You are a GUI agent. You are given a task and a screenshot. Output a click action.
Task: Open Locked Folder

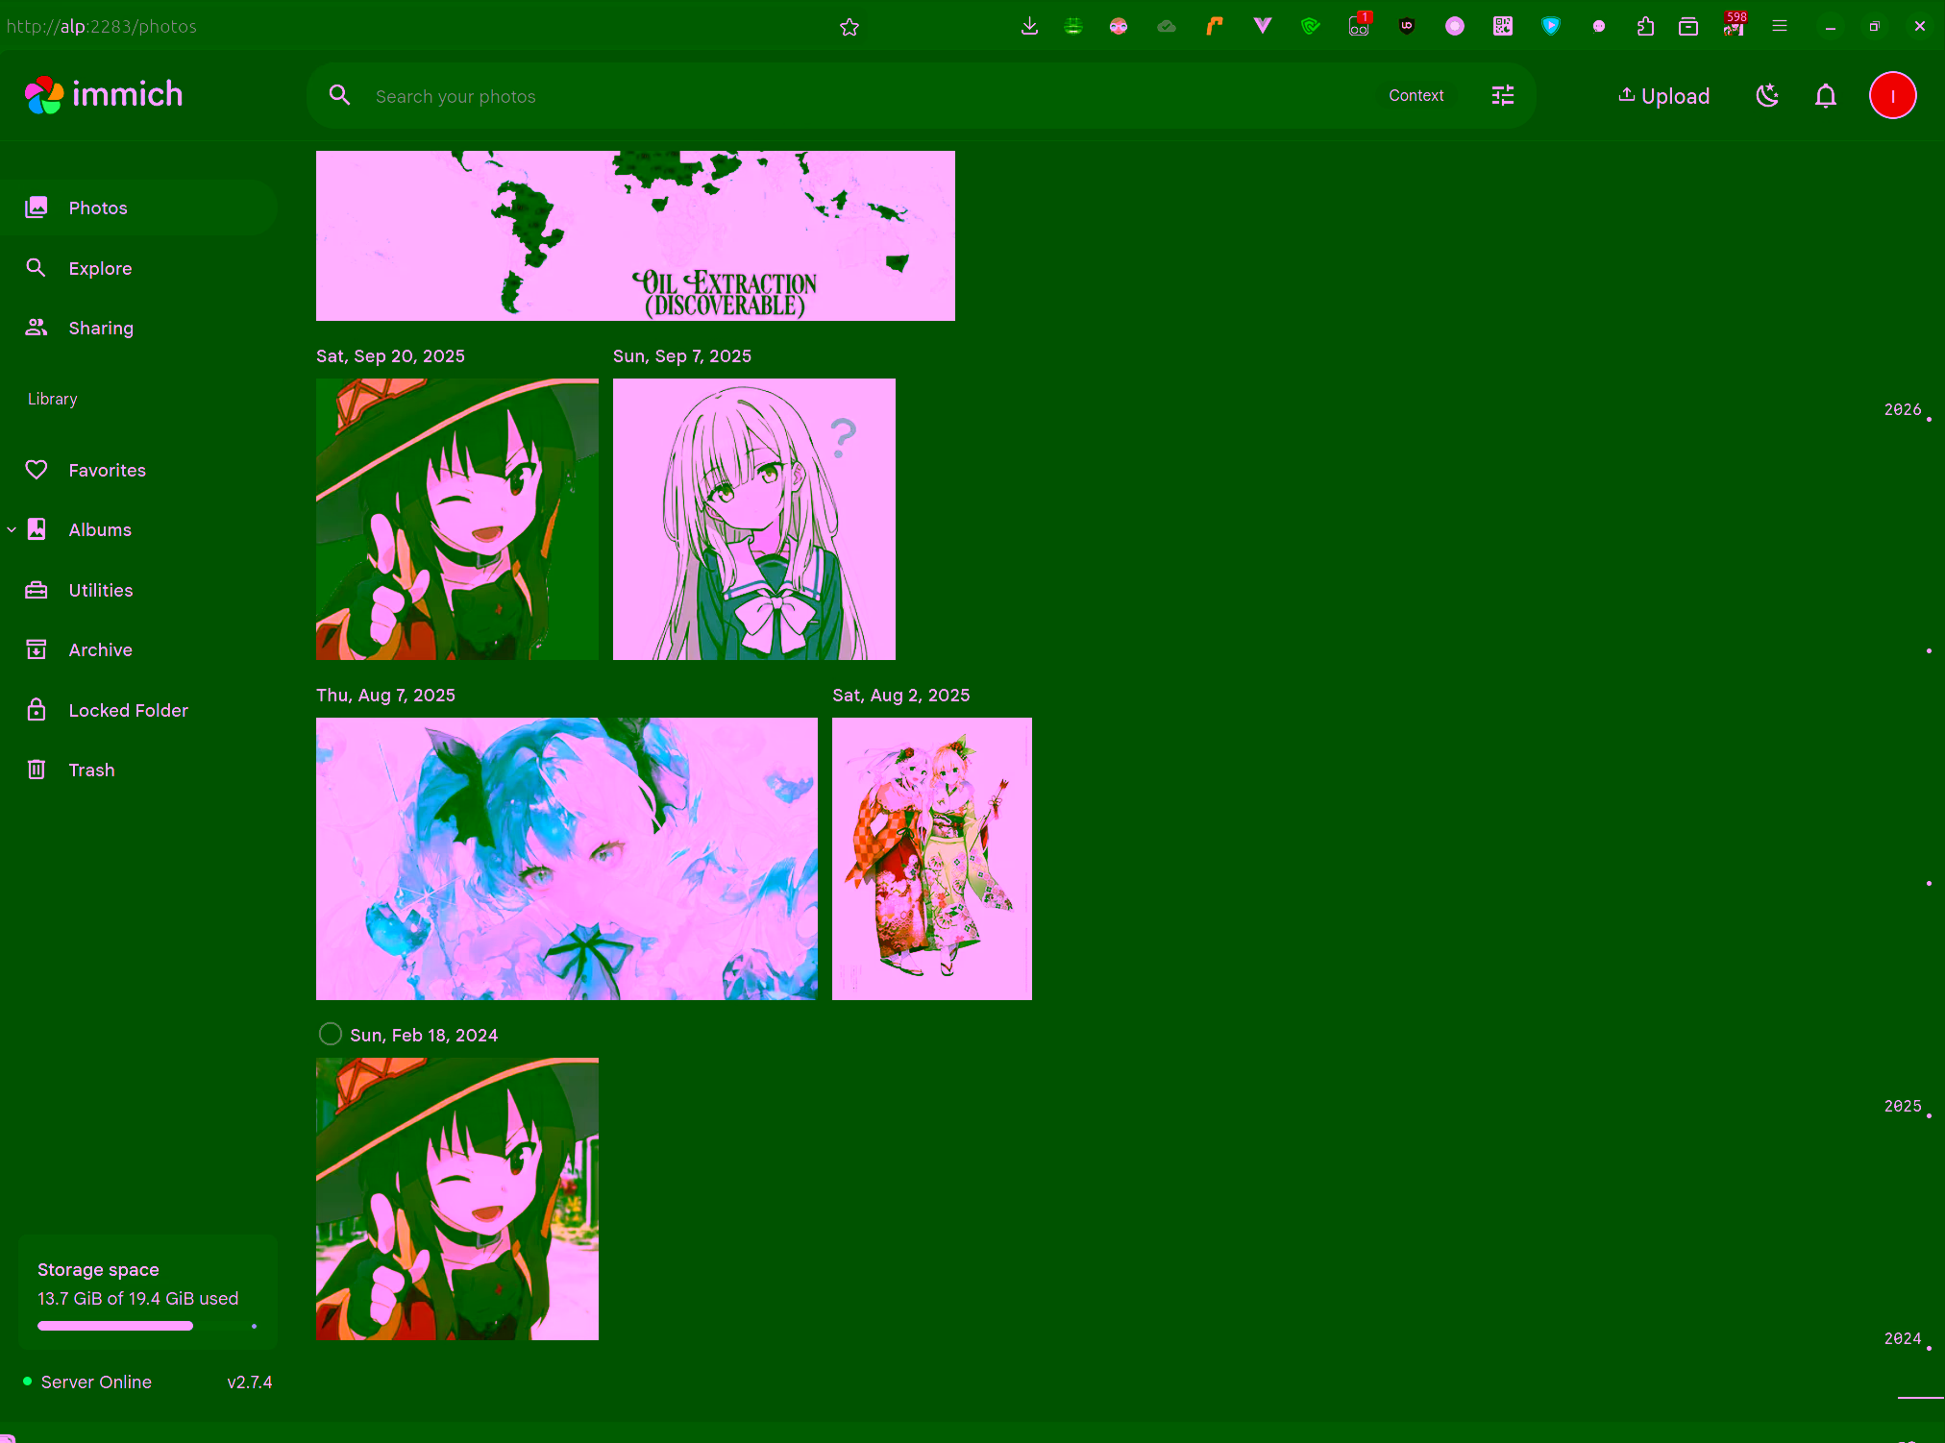(128, 710)
